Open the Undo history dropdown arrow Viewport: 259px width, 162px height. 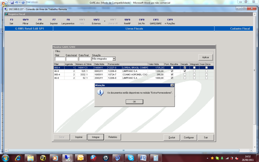tap(19, 3)
